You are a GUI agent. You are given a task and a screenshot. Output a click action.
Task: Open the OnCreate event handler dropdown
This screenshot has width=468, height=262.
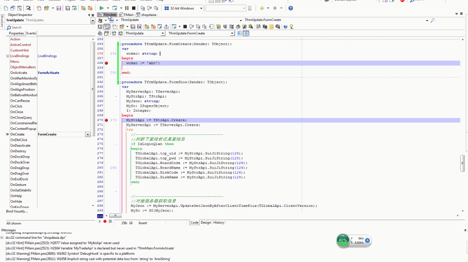88,134
